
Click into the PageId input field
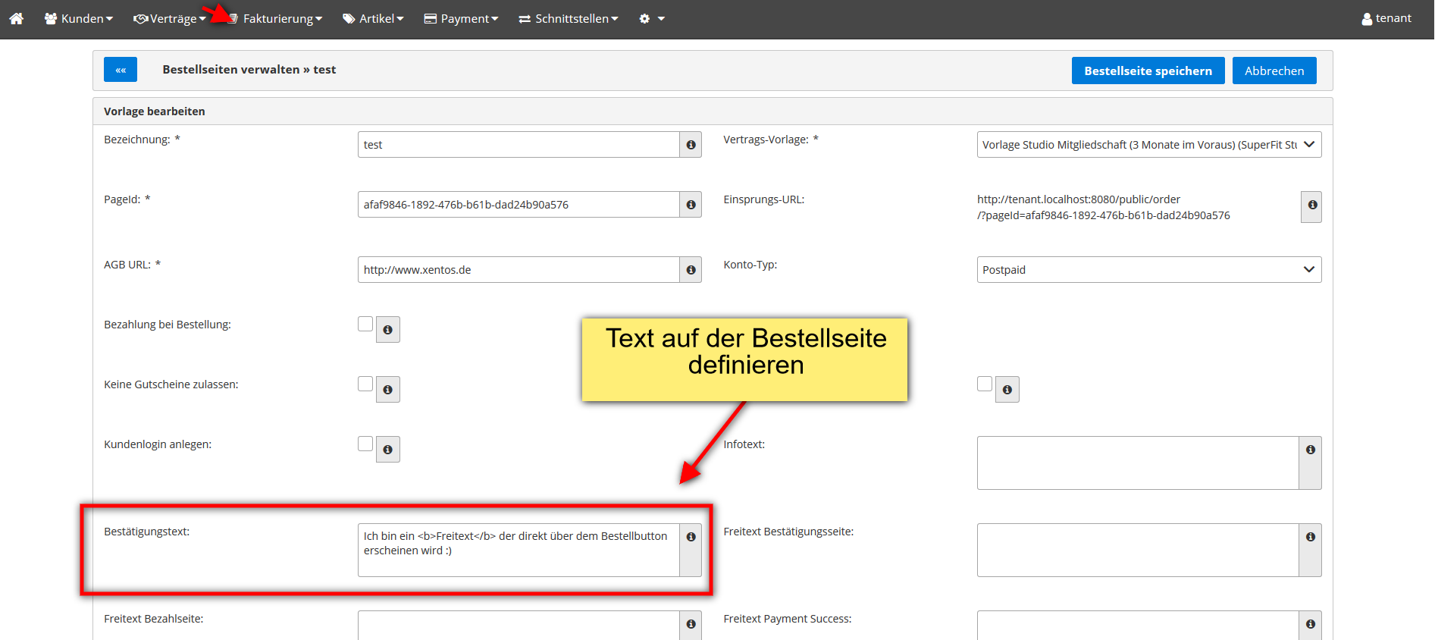coord(519,204)
